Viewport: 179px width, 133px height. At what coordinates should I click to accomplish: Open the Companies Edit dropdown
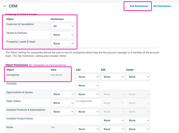tap(112, 77)
